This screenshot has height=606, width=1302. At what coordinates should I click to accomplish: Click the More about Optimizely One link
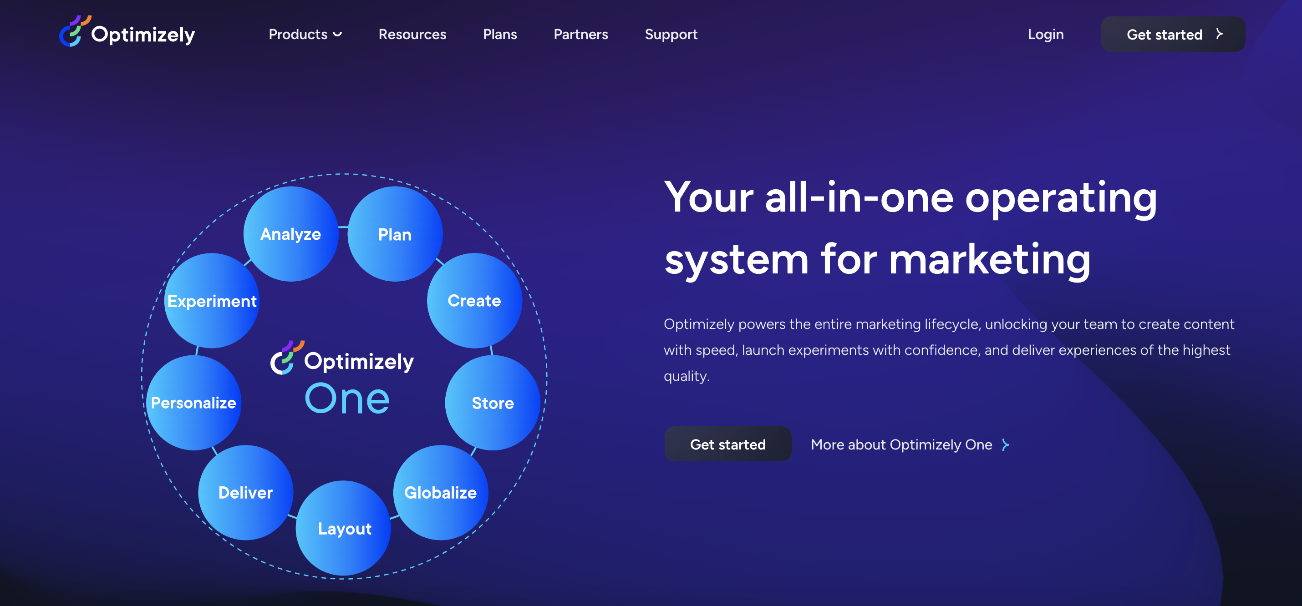(x=902, y=444)
